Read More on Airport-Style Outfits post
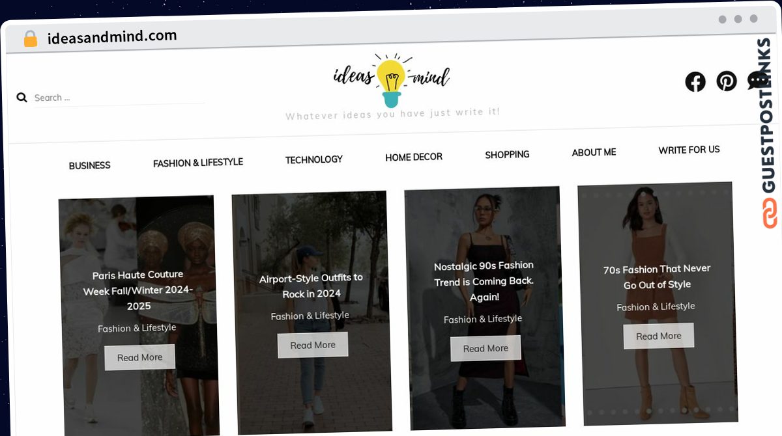 pos(313,345)
